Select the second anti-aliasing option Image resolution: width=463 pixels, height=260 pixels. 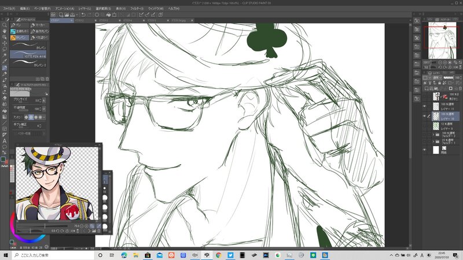click(x=31, y=117)
